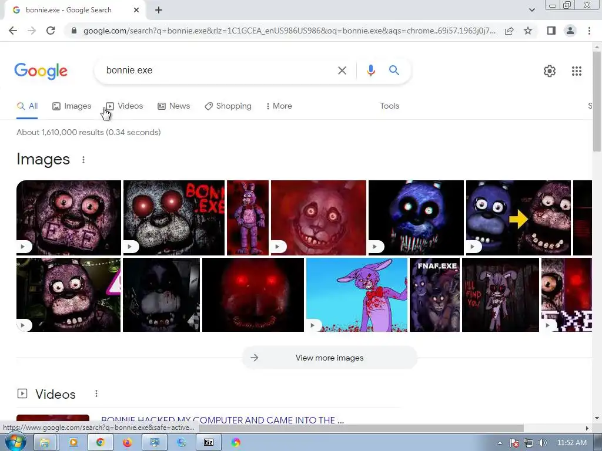The width and height of the screenshot is (602, 451).
Task: Click the Google logo
Action: [x=41, y=71]
